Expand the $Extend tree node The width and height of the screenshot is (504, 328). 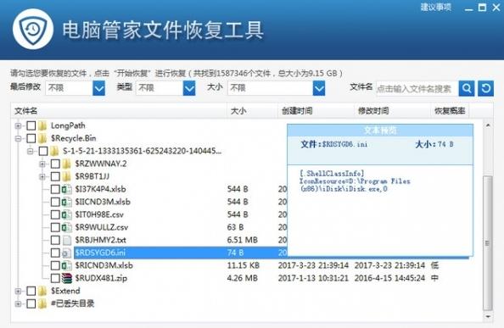tap(19, 291)
